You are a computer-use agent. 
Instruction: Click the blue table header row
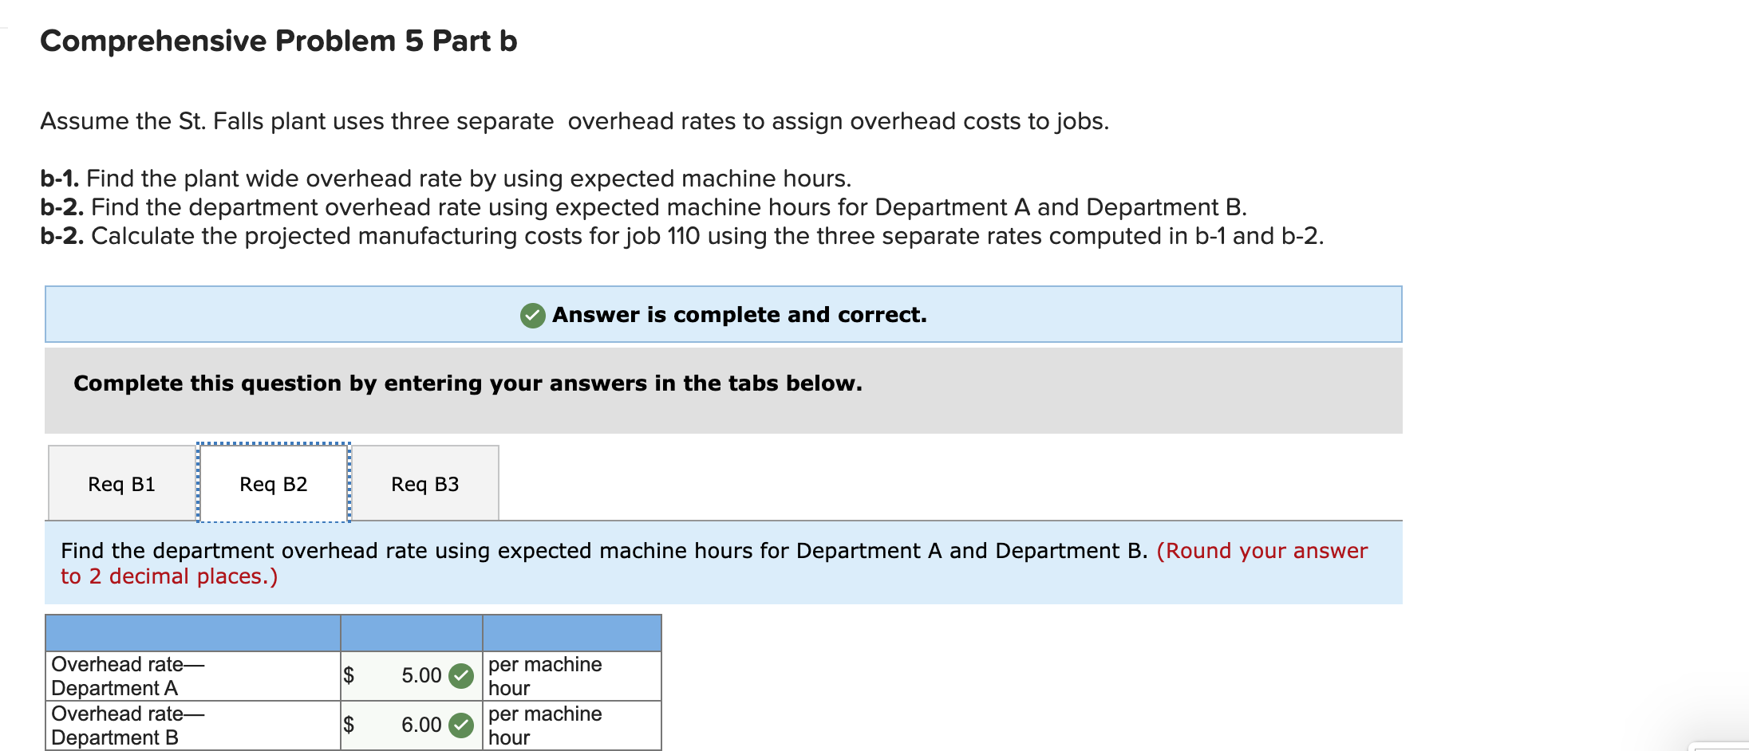click(351, 632)
